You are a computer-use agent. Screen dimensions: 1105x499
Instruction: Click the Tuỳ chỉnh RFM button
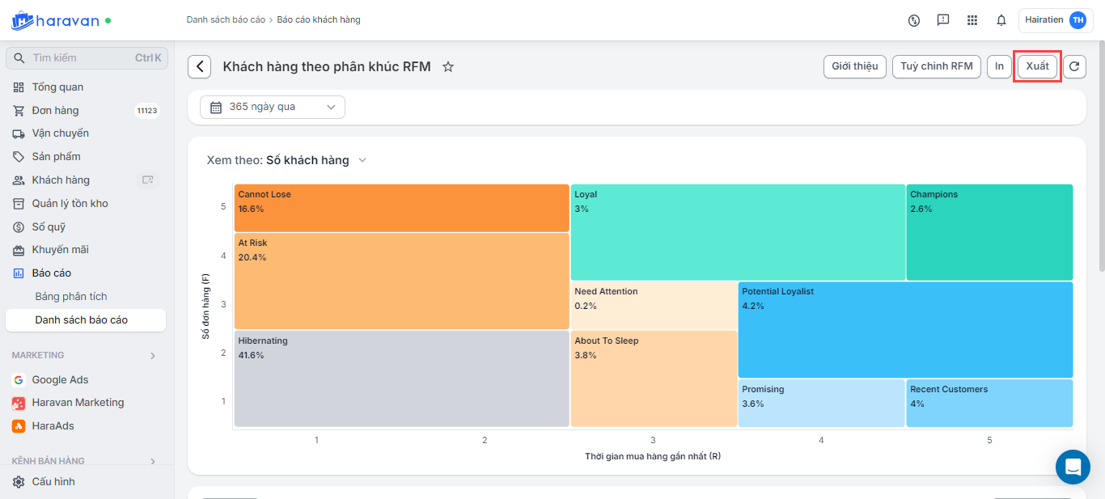tap(937, 66)
